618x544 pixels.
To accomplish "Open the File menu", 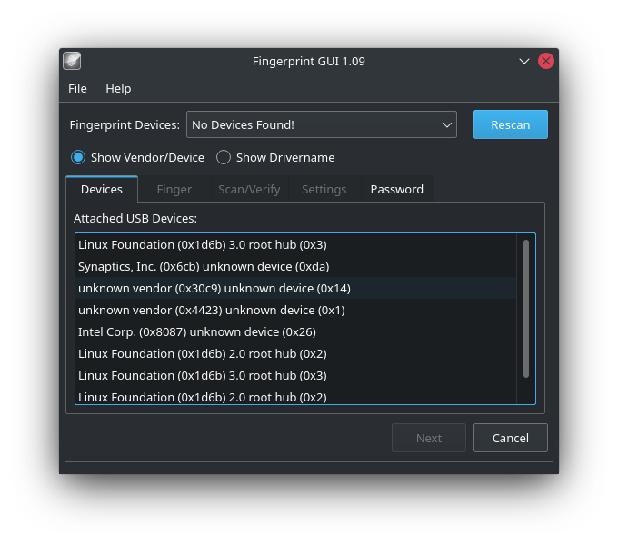I will [x=78, y=88].
